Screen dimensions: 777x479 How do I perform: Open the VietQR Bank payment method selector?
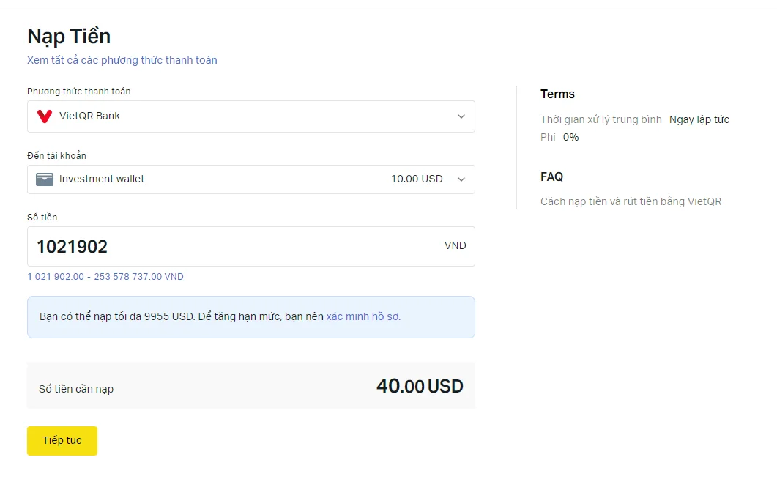(x=250, y=116)
